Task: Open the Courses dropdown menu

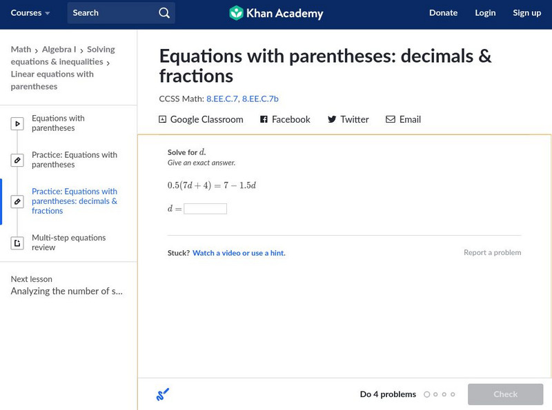Action: pyautogui.click(x=30, y=13)
